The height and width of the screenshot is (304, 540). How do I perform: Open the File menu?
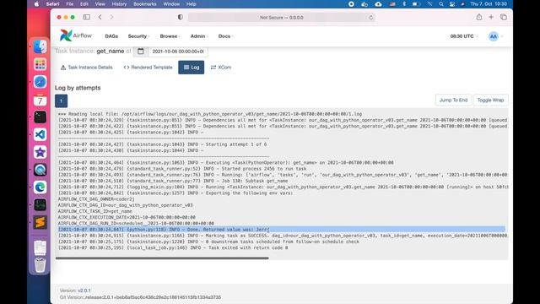(69, 4)
